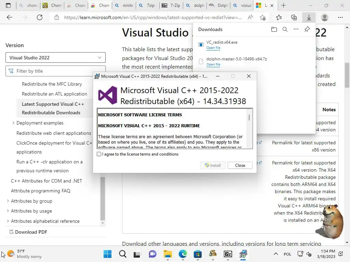Click the license text scrollbar thumb
The width and height of the screenshot is (350, 262).
[x=249, y=117]
